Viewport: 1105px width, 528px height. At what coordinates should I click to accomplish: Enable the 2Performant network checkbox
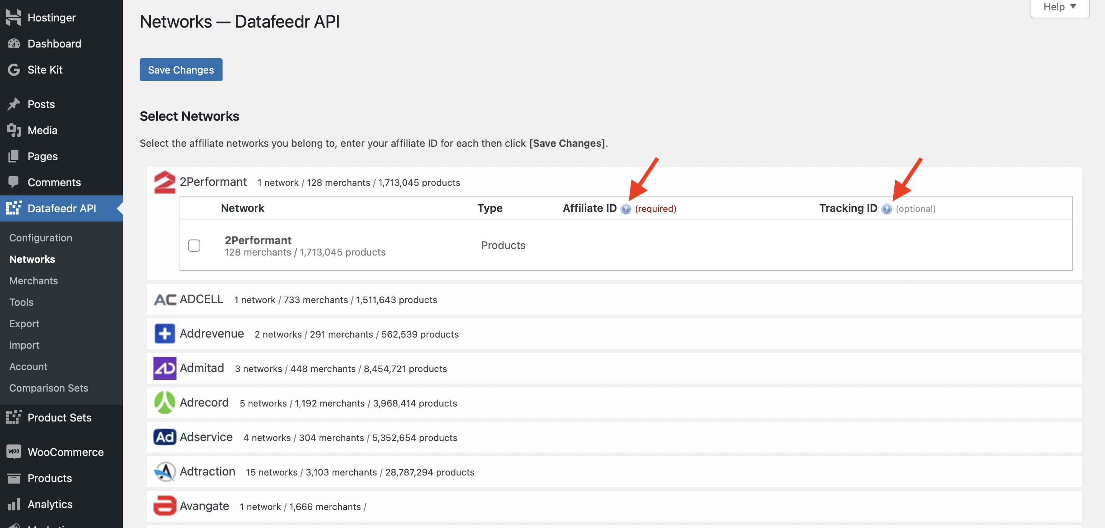point(194,245)
